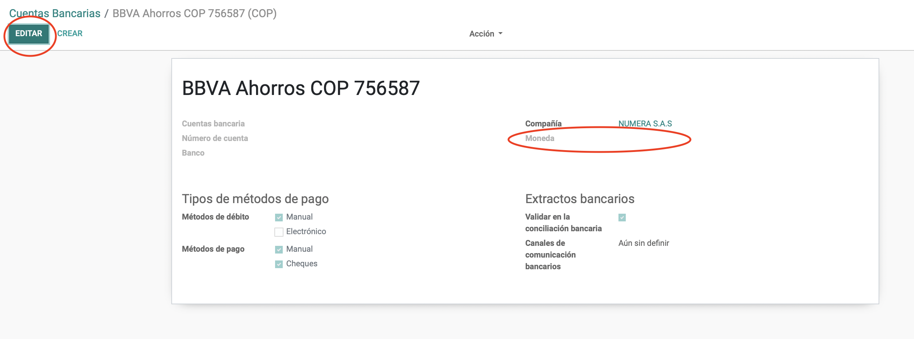Click the 'Banco' field label

pyautogui.click(x=193, y=153)
